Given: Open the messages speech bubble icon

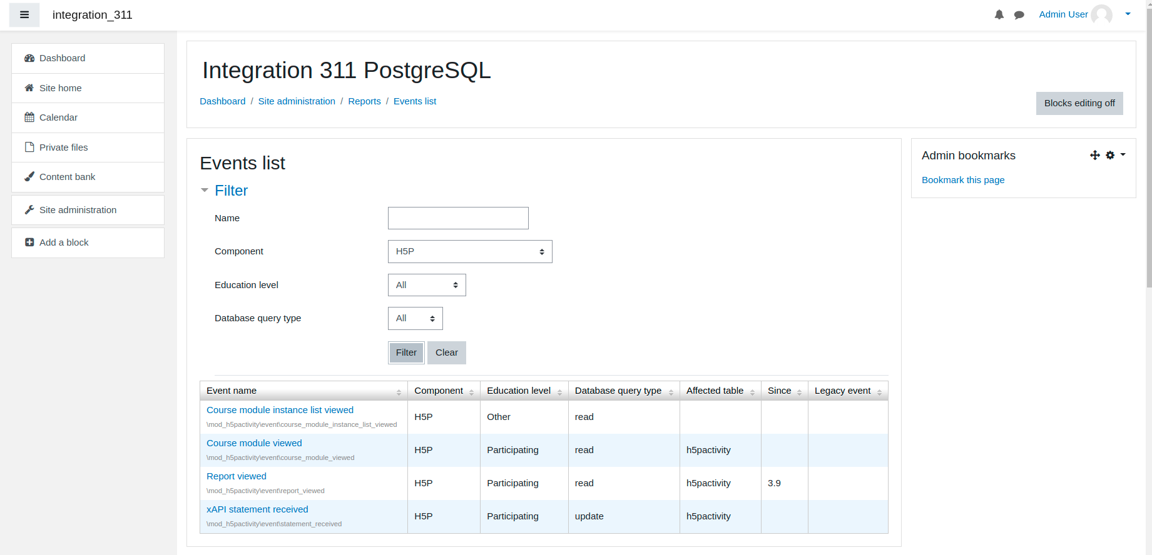Looking at the screenshot, I should 1019,15.
